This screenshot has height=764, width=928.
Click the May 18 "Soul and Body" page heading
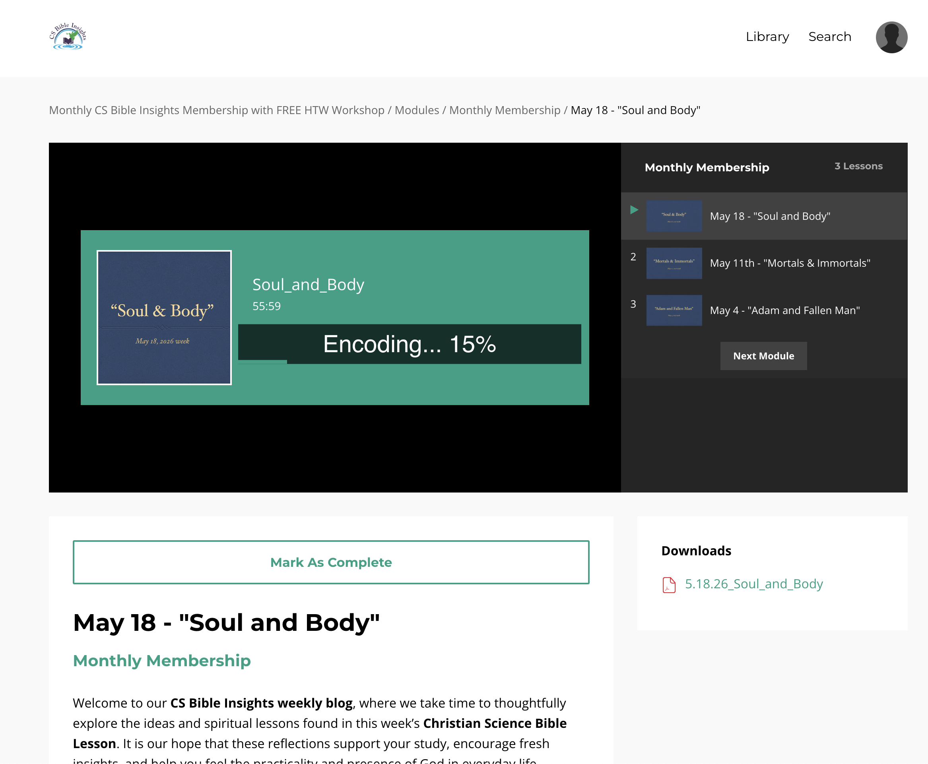pyautogui.click(x=226, y=622)
